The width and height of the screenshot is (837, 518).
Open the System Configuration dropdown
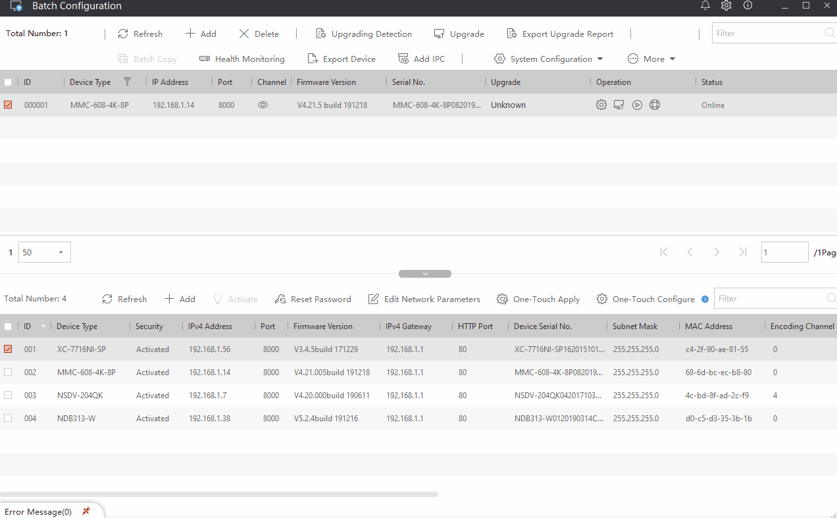[x=549, y=59]
